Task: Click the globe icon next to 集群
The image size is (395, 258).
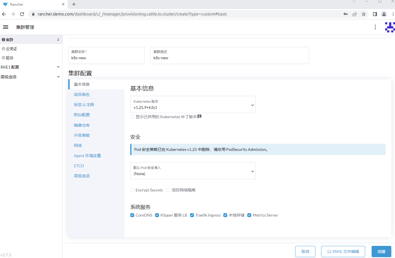Action: (3, 40)
